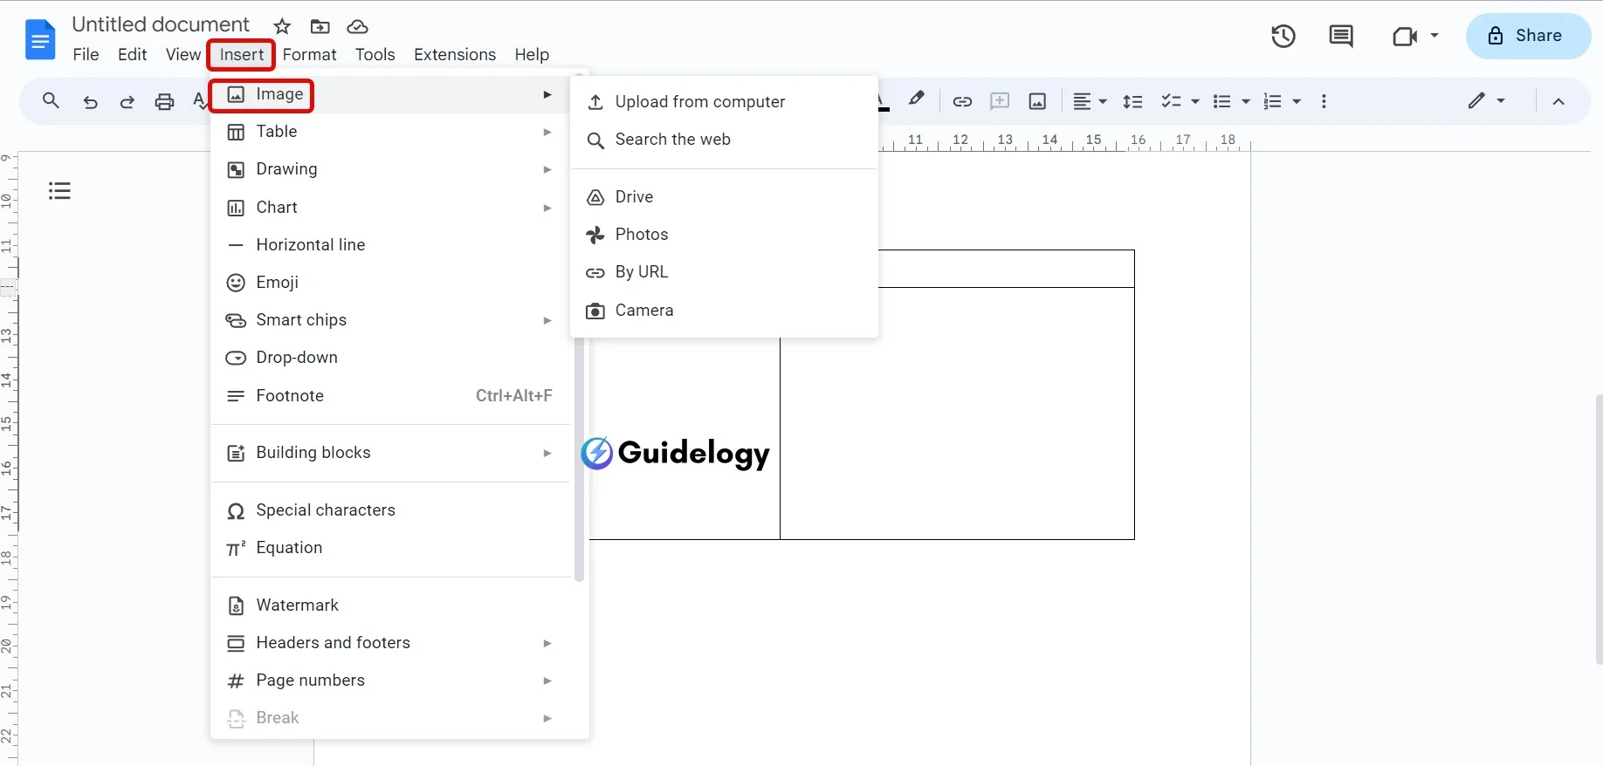Insert a link from the toolbar
The image size is (1603, 766).
point(962,101)
